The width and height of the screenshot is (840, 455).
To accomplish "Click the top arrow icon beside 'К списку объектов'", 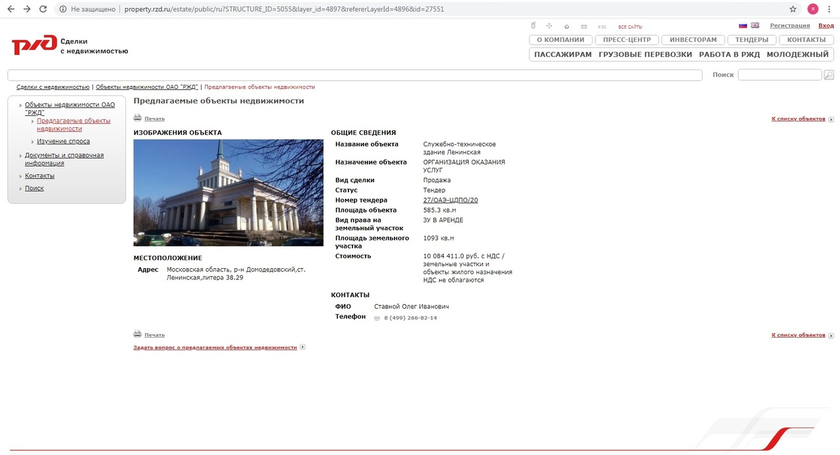I will pos(831,119).
